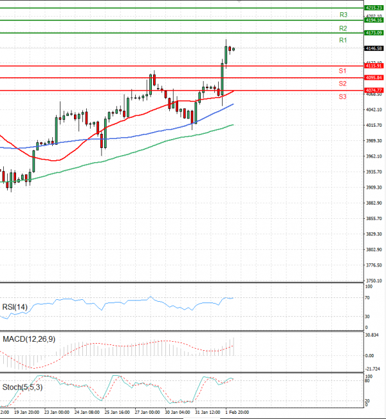Select the 4215.23 price tag
The height and width of the screenshot is (419, 386).
pyautogui.click(x=374, y=8)
